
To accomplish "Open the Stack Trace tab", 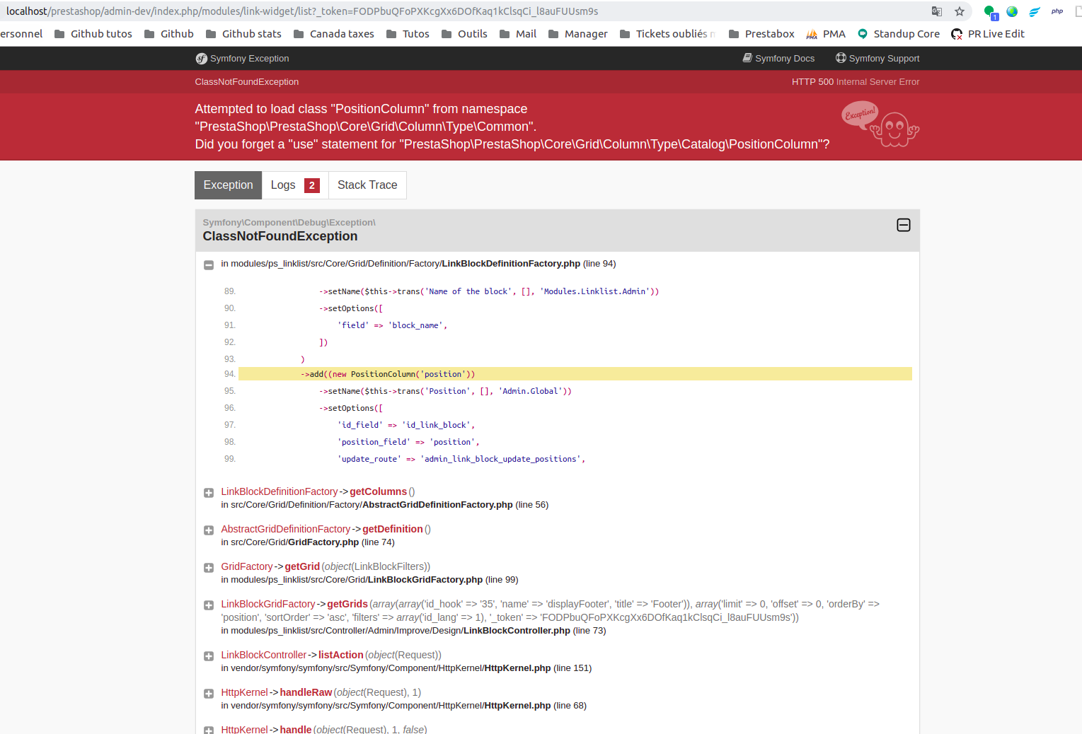I will (367, 185).
